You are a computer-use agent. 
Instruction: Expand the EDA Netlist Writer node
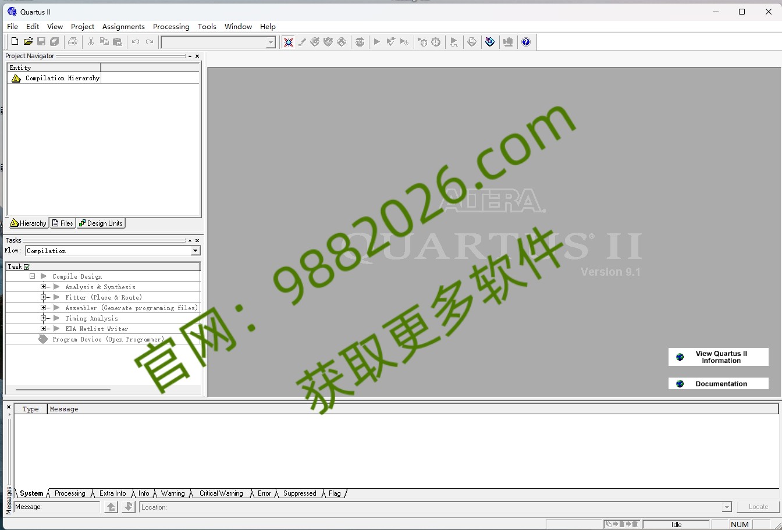(x=43, y=329)
